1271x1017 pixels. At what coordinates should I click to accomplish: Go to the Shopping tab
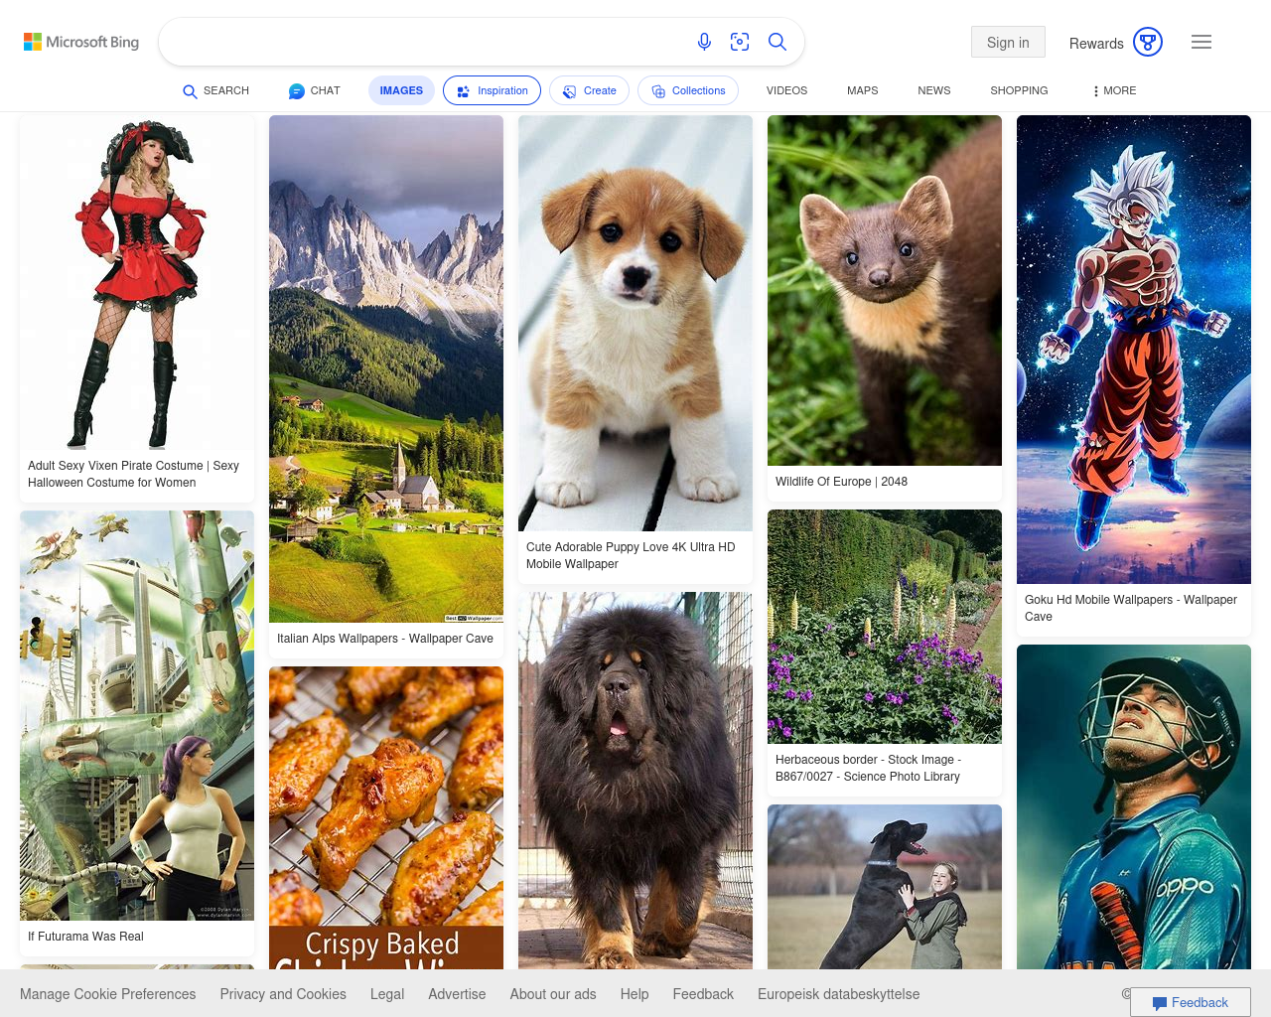(x=1018, y=90)
